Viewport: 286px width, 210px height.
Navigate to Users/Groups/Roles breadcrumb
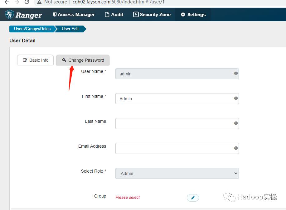click(x=32, y=29)
